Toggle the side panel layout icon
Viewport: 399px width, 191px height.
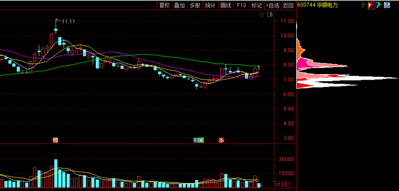(x=270, y=14)
